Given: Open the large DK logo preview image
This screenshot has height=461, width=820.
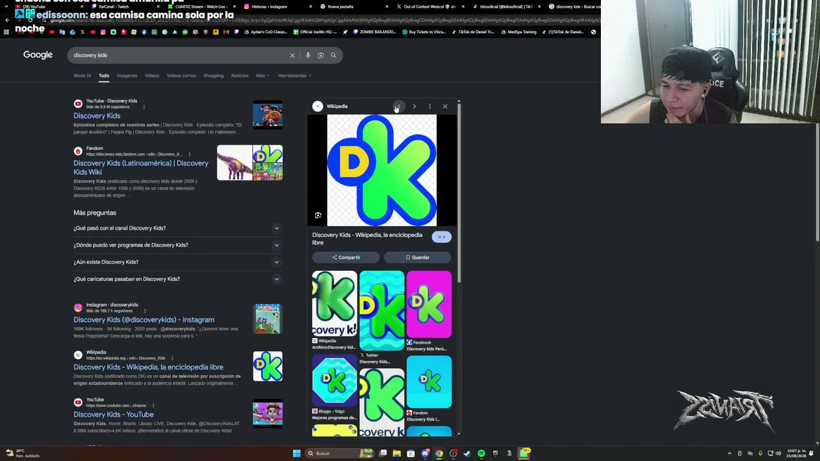Looking at the screenshot, I should [x=382, y=170].
